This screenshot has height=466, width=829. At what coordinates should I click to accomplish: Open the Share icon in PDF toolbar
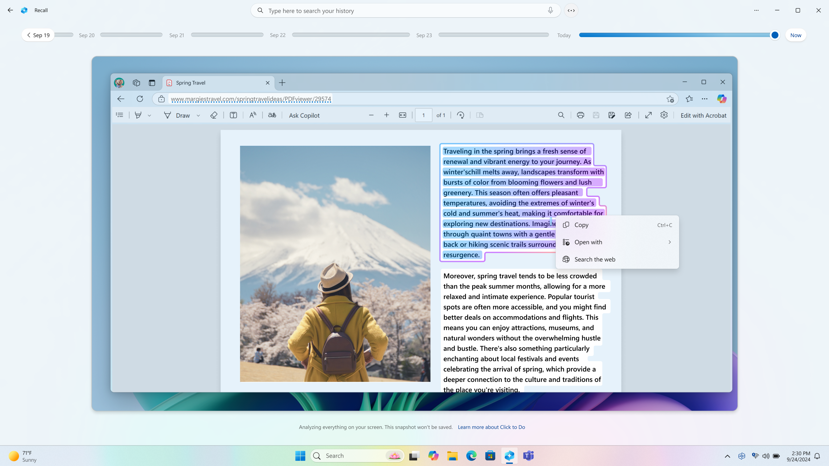tap(628, 115)
